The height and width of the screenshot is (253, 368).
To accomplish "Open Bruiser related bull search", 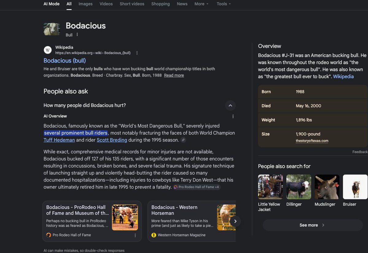I will pyautogui.click(x=355, y=190).
